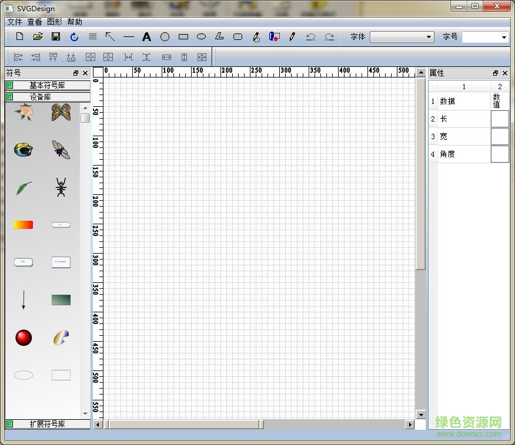Select the circle drawing tool
Image resolution: width=515 pixels, height=445 pixels.
point(165,36)
